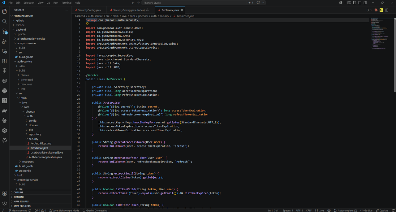Collapse the security folder
Viewport: 396px width, 212px height.
(41, 139)
